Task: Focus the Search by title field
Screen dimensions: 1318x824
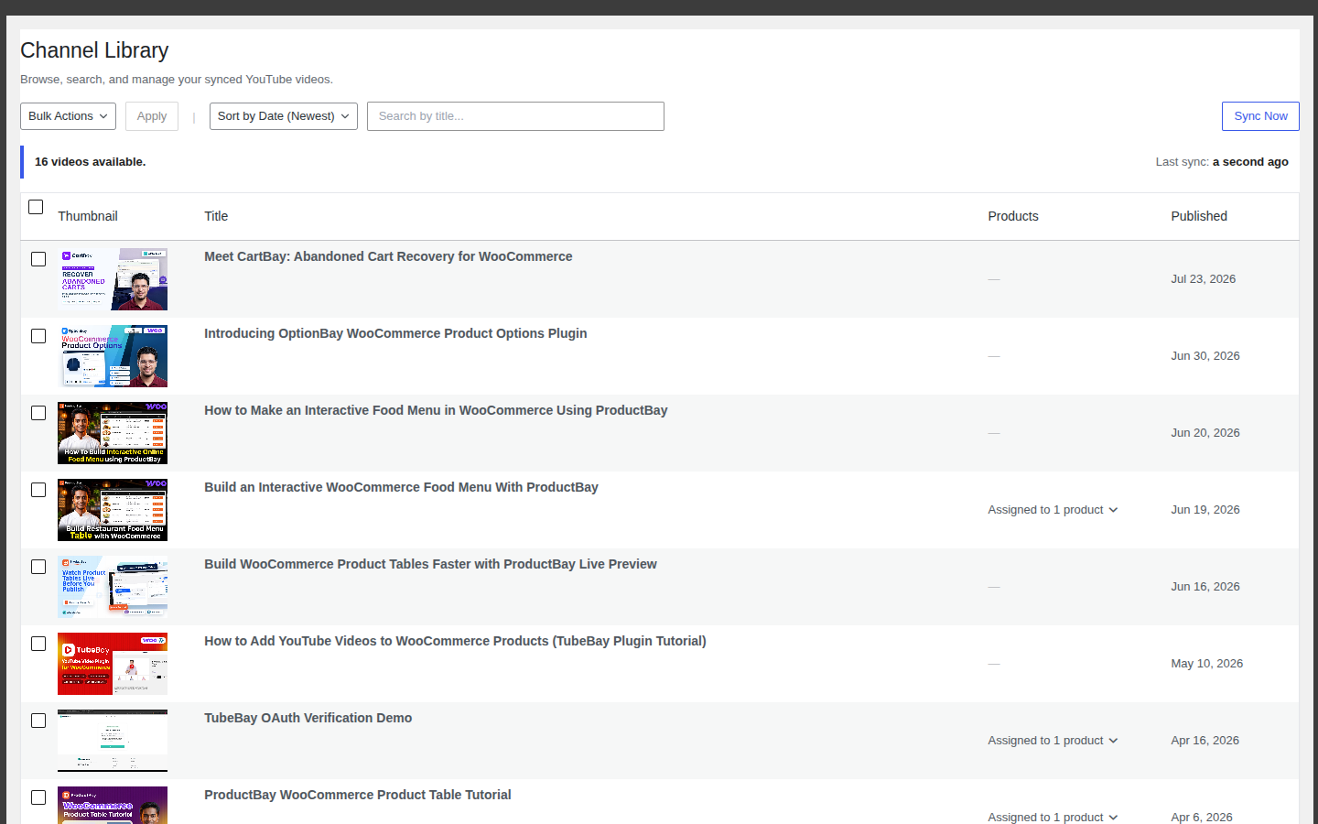Action: click(x=515, y=116)
